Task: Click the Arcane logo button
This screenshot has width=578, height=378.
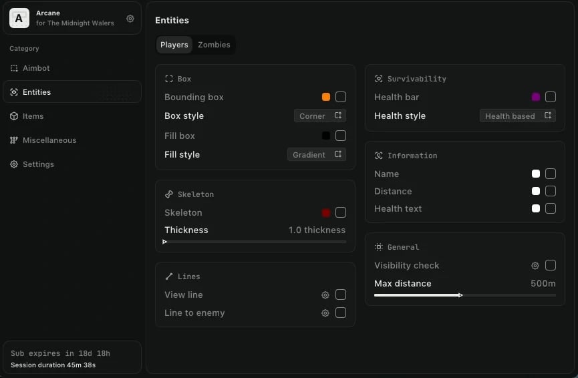Action: tap(19, 18)
